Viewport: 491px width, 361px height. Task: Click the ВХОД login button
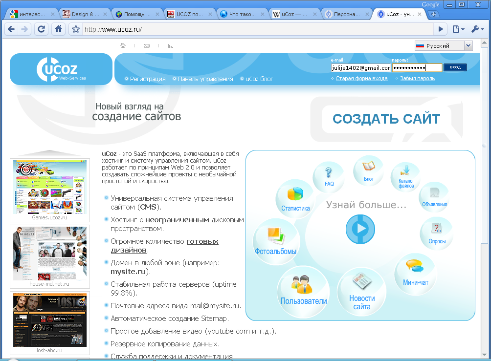coord(455,67)
